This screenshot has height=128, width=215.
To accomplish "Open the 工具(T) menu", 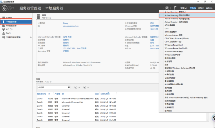I will click(x=193, y=8).
